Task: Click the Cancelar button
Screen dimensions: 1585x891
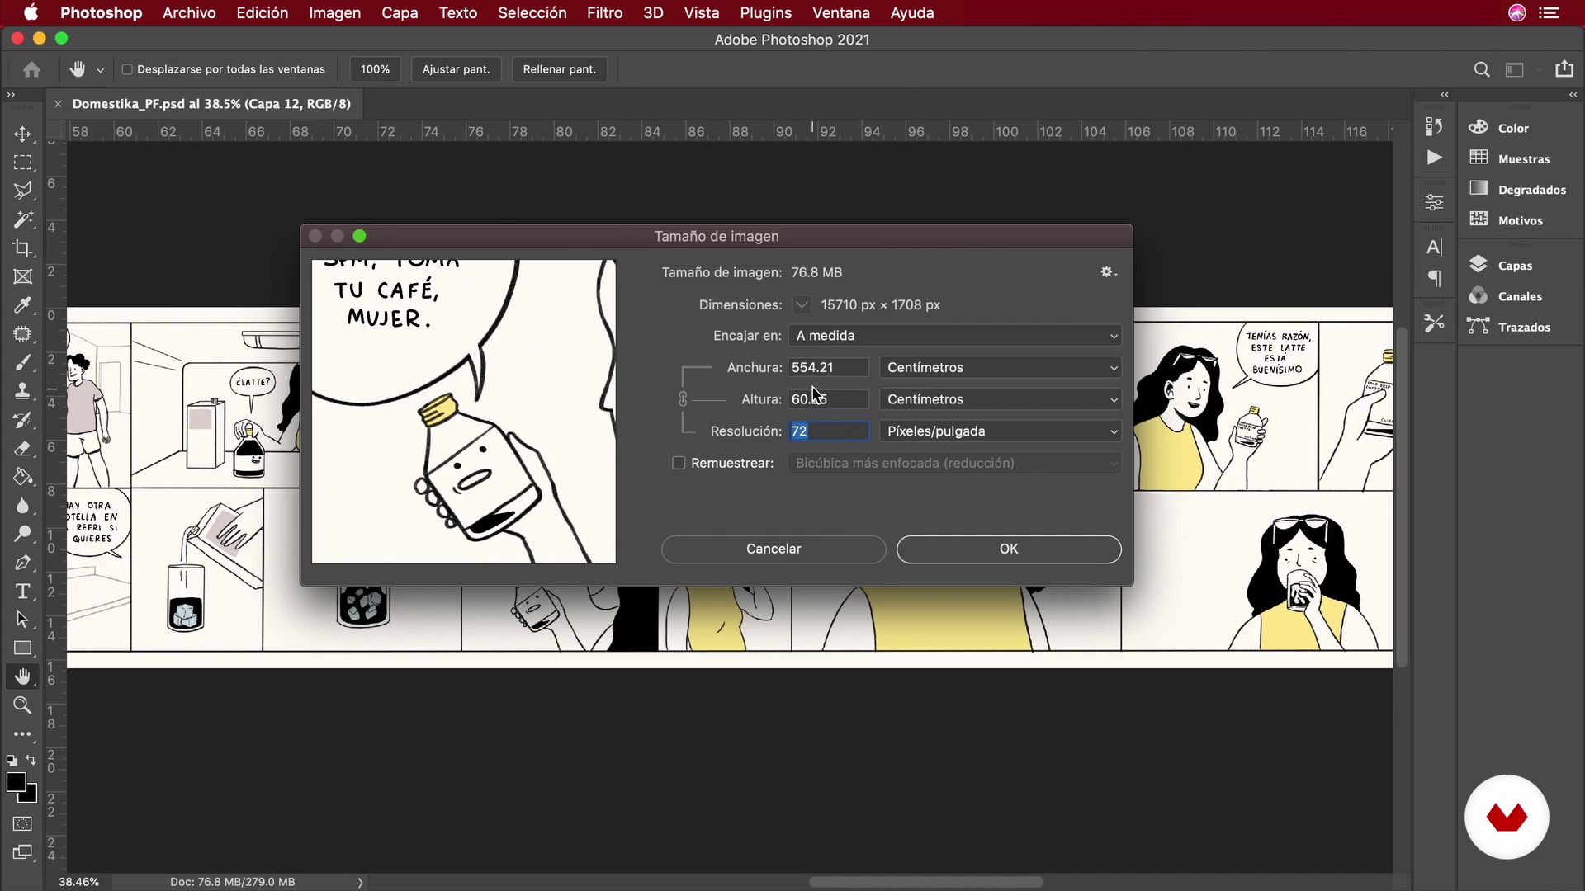Action: click(x=774, y=549)
